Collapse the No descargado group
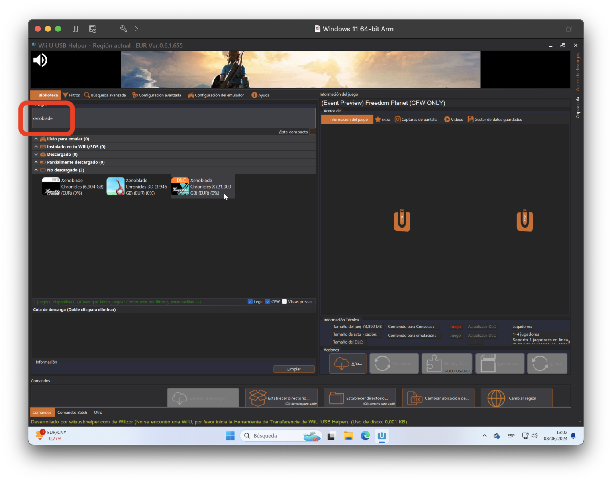Screen dimensions: 612x482 36,170
